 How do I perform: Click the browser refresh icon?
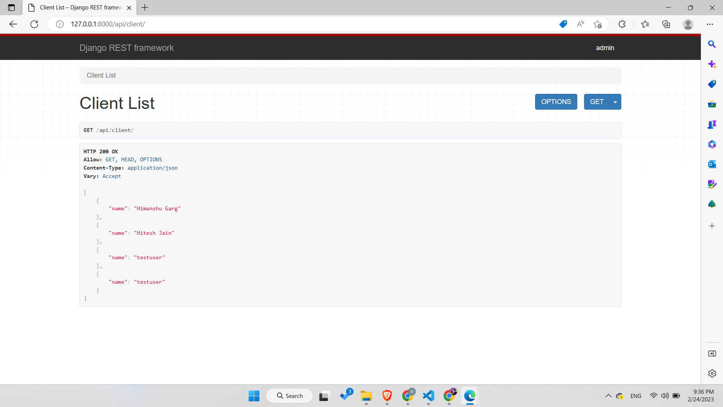34,24
